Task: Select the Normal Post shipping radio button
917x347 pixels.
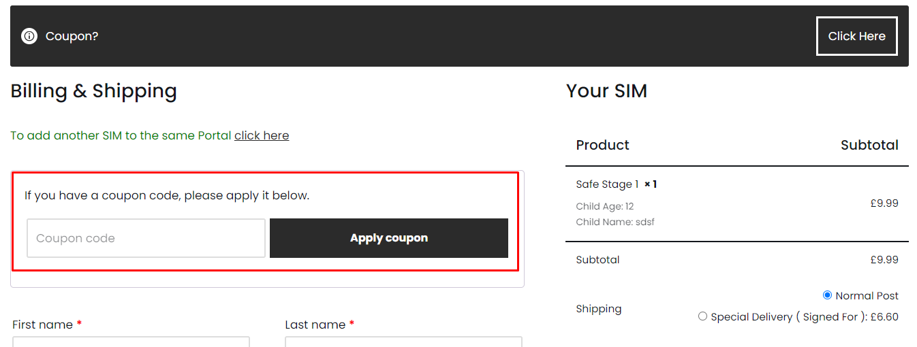Action: tap(827, 295)
